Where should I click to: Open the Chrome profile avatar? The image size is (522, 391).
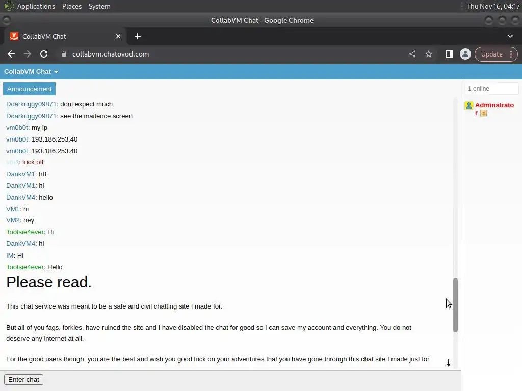coord(465,54)
